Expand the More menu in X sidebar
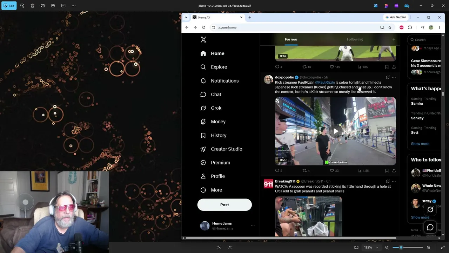 [211, 190]
